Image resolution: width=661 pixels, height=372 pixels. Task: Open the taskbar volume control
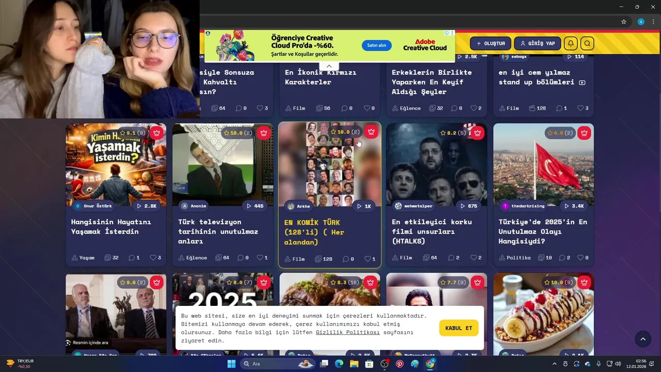coord(618,364)
